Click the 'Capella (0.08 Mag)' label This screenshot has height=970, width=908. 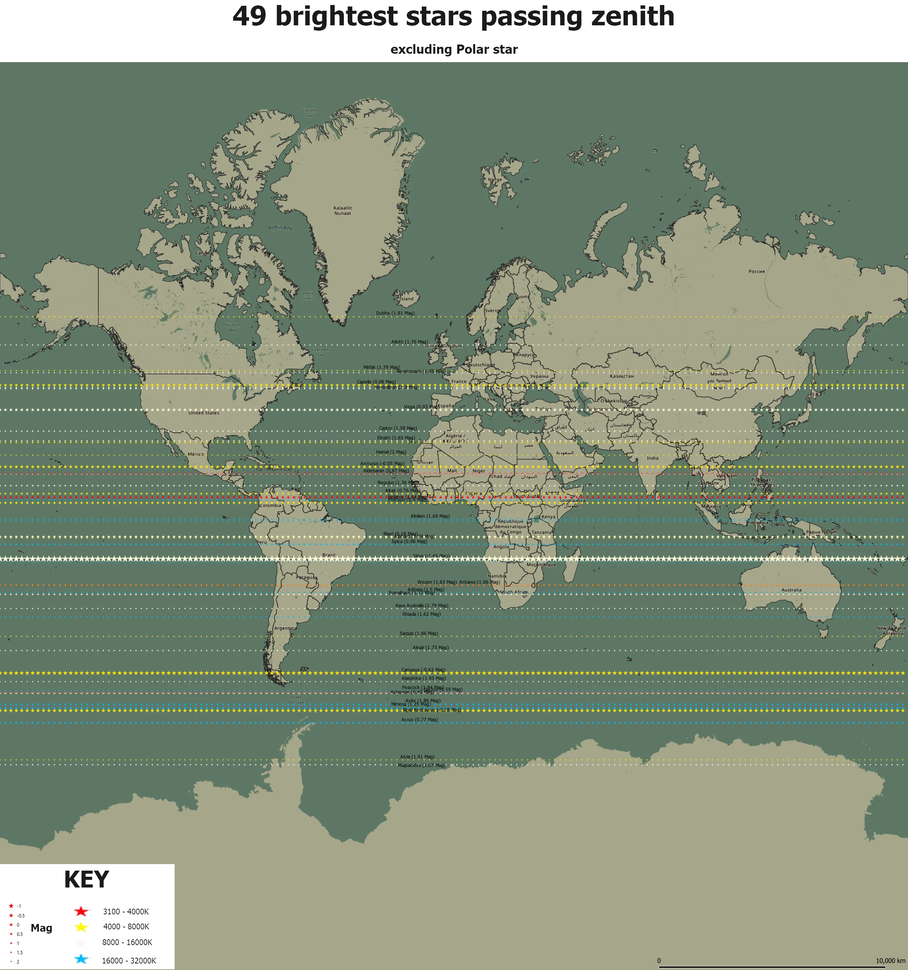click(x=376, y=382)
